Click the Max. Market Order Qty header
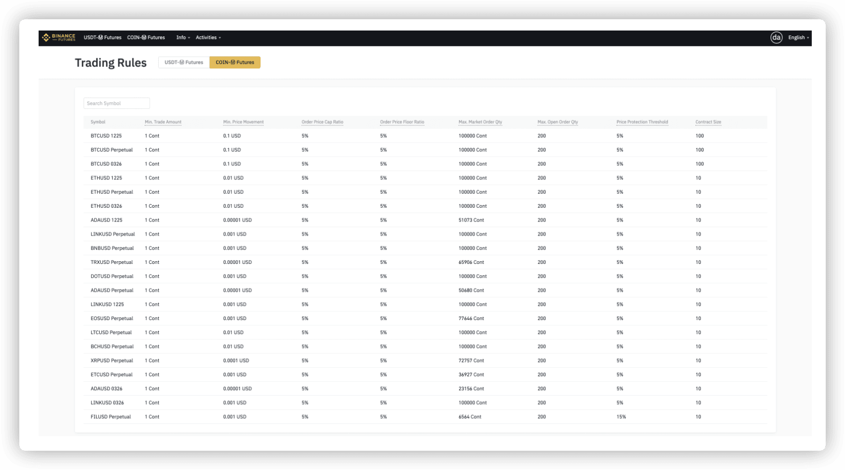The width and height of the screenshot is (845, 470). point(480,122)
